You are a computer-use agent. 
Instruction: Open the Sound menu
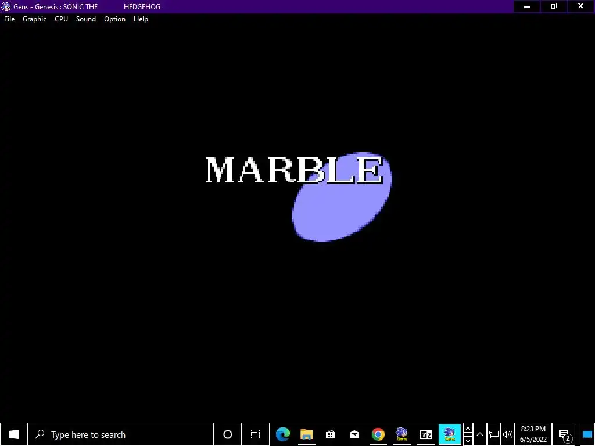86,19
